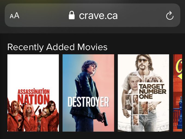Viewport: 185px width, 139px height.
Task: Click the Recently Added Movies heading
Action: click(57, 47)
